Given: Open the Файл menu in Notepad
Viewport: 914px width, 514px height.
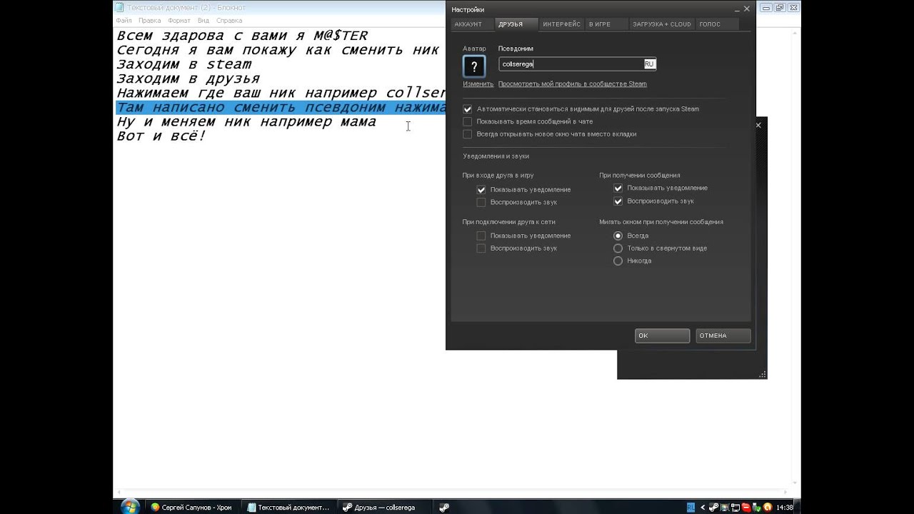Looking at the screenshot, I should (x=124, y=21).
